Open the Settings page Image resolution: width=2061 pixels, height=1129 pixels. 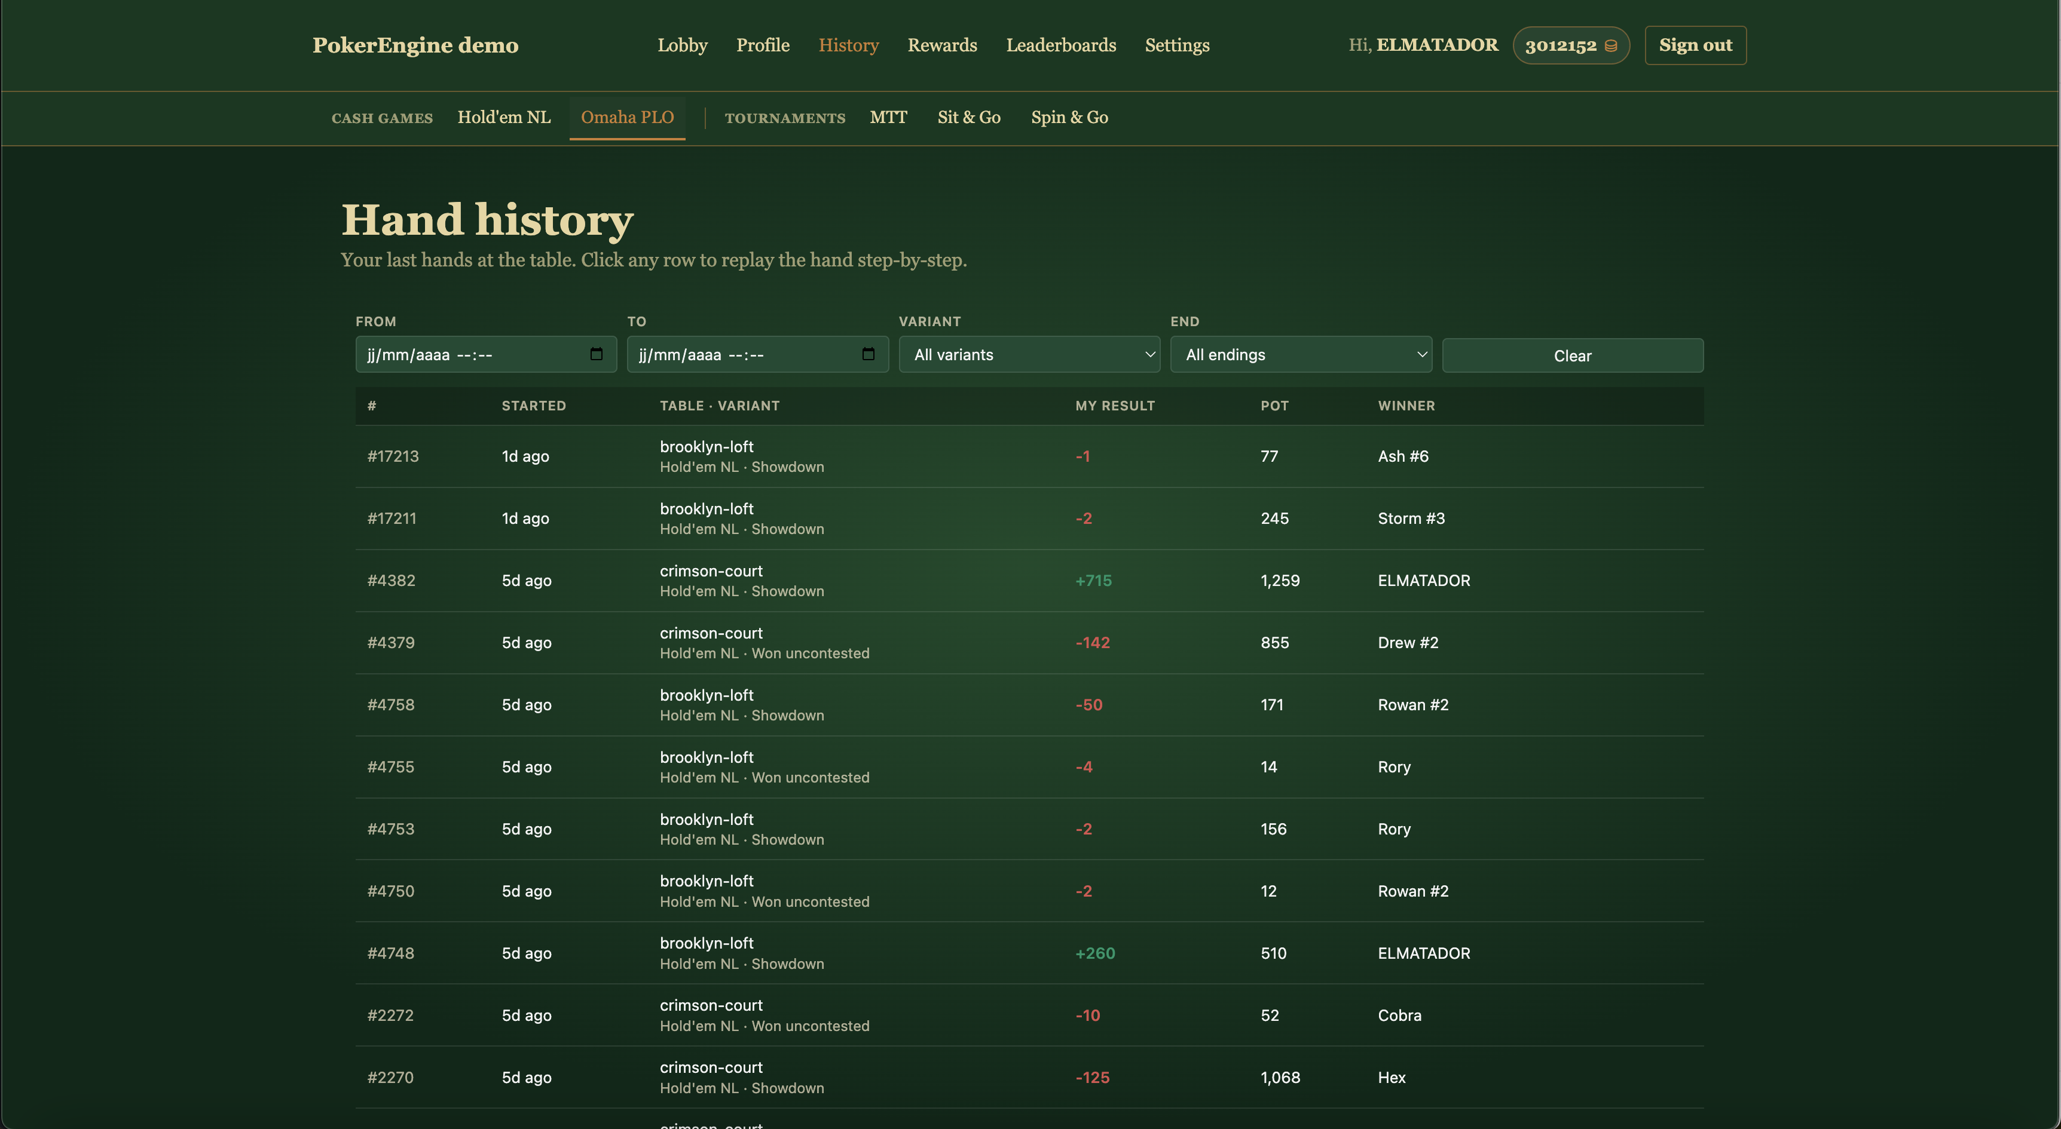pyautogui.click(x=1177, y=45)
